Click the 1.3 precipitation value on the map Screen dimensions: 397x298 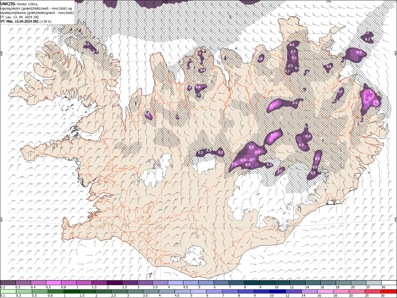[x=368, y=98]
